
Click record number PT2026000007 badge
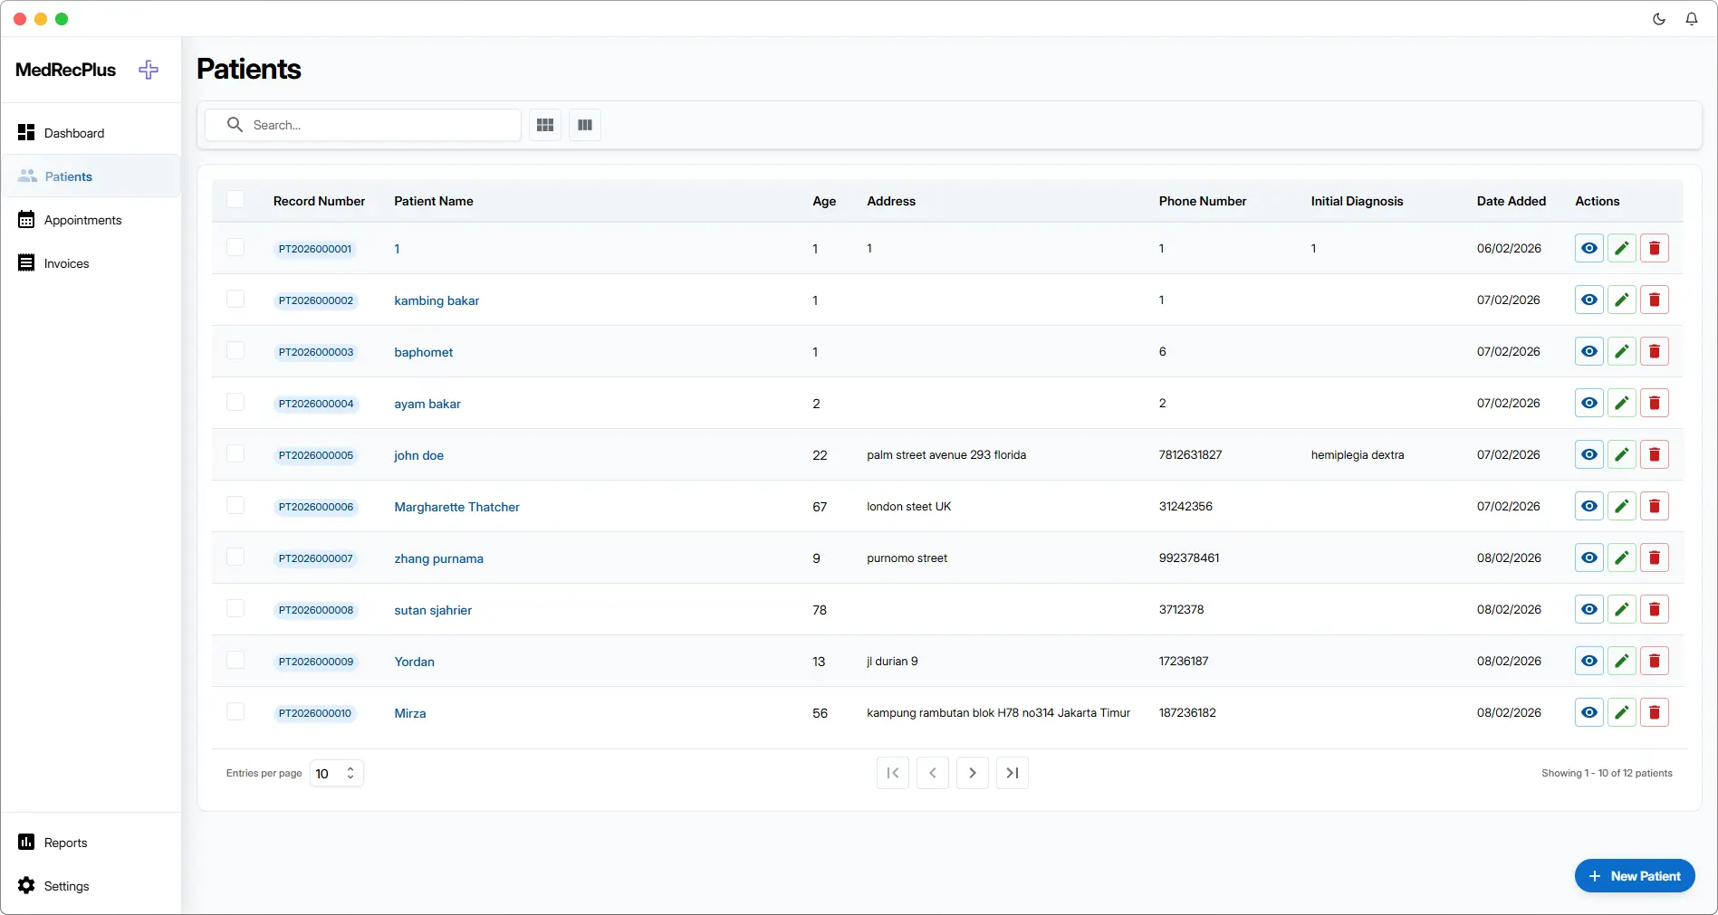pos(315,558)
